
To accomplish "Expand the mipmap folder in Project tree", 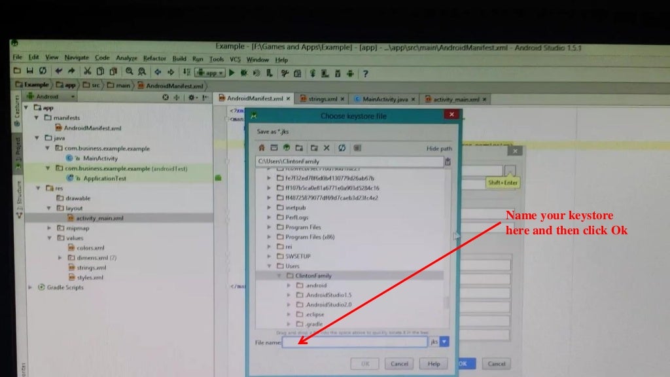I will click(x=49, y=228).
